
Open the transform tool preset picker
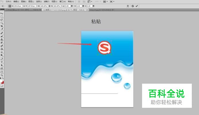[x=3, y=6]
